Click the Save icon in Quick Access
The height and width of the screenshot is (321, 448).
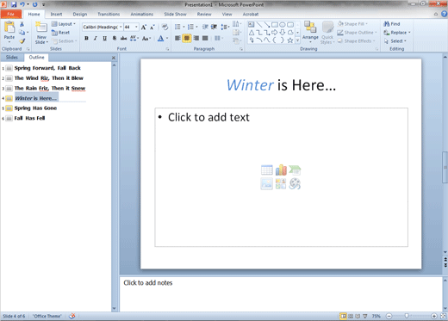click(14, 4)
